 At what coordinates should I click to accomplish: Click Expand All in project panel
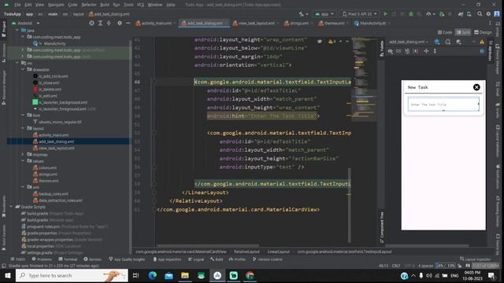(x=100, y=23)
